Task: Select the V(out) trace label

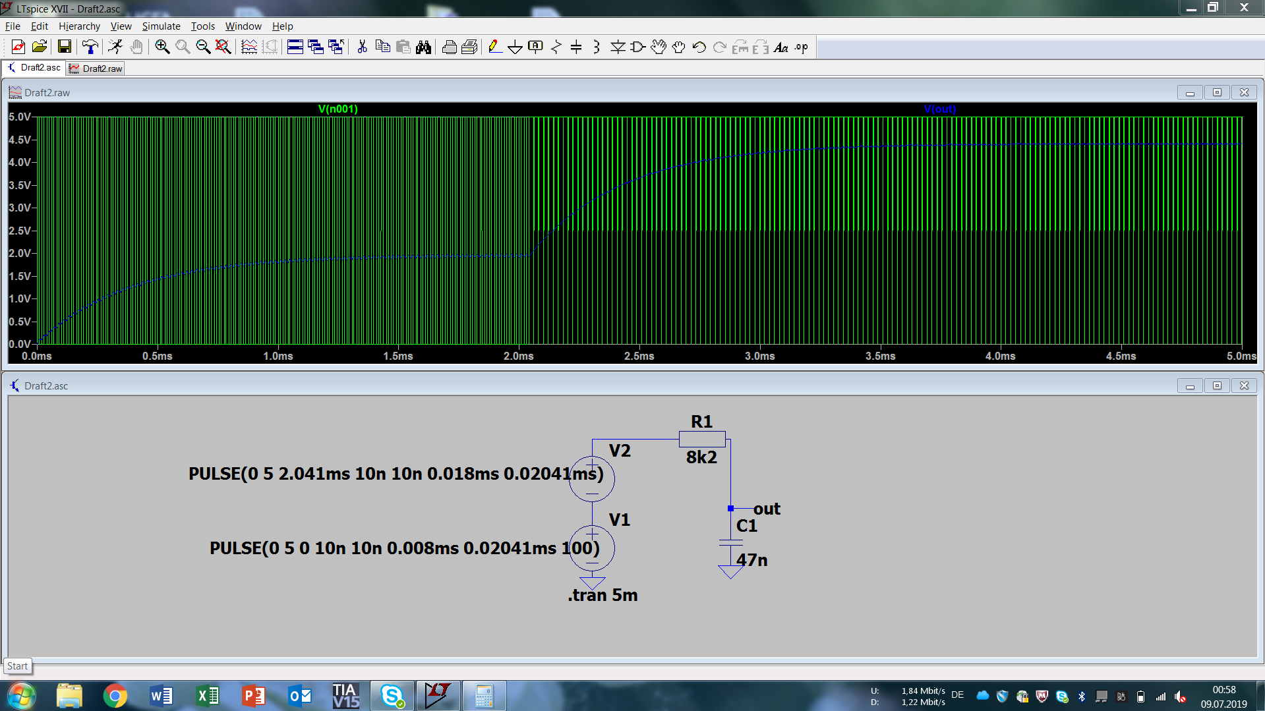Action: pos(939,109)
